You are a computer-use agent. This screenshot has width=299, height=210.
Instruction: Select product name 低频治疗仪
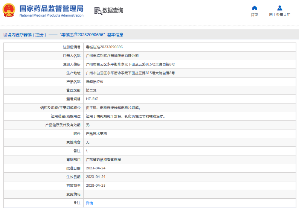[95, 82]
